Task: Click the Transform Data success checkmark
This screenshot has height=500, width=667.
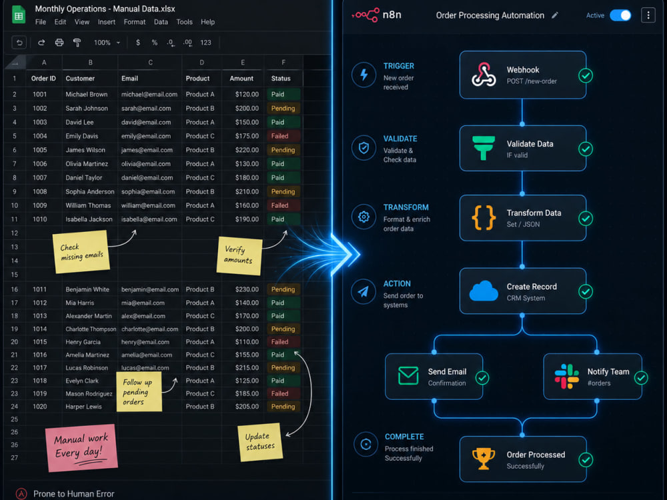Action: (x=586, y=219)
